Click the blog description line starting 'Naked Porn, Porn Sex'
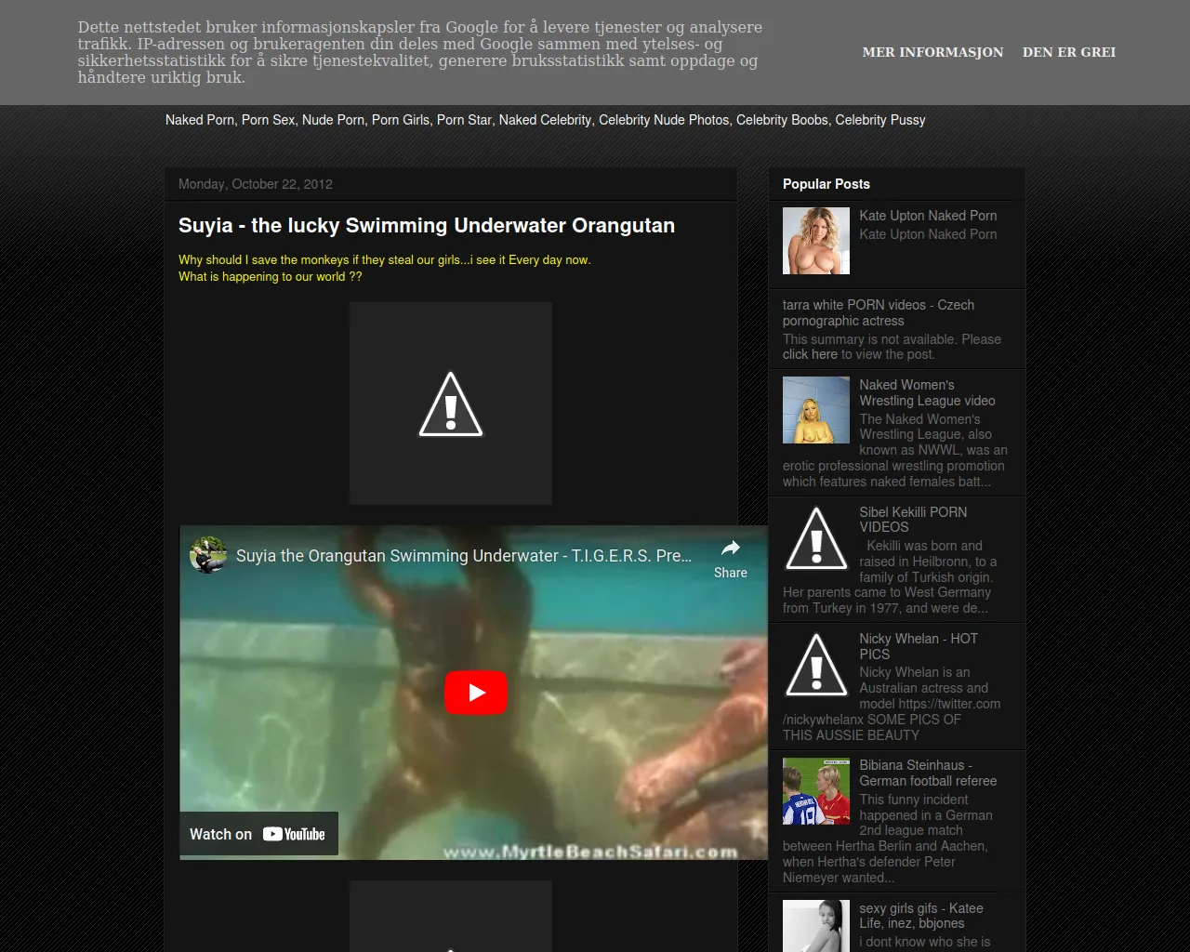This screenshot has width=1190, height=952. 546,120
